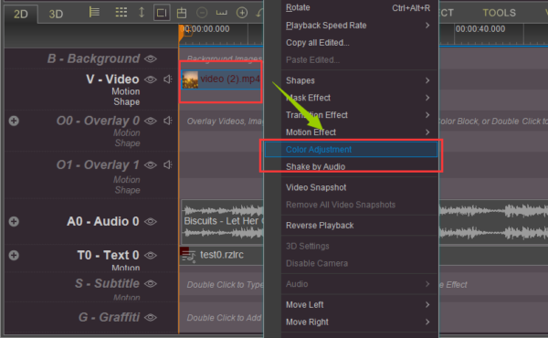Toggle visibility of Background track
The width and height of the screenshot is (548, 338).
pos(151,58)
